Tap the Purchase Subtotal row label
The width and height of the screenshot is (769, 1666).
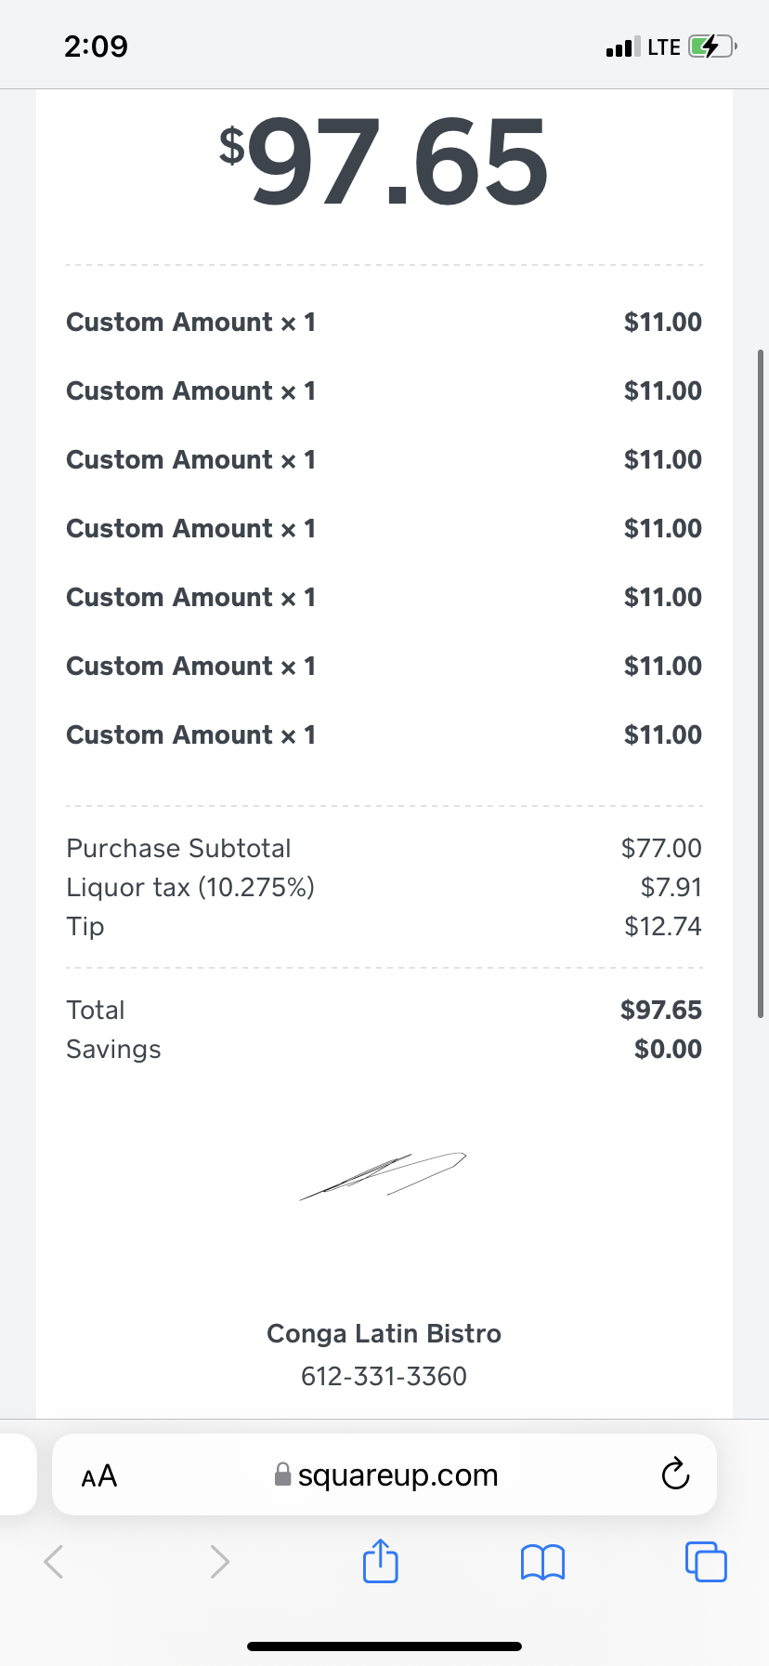[x=178, y=848]
